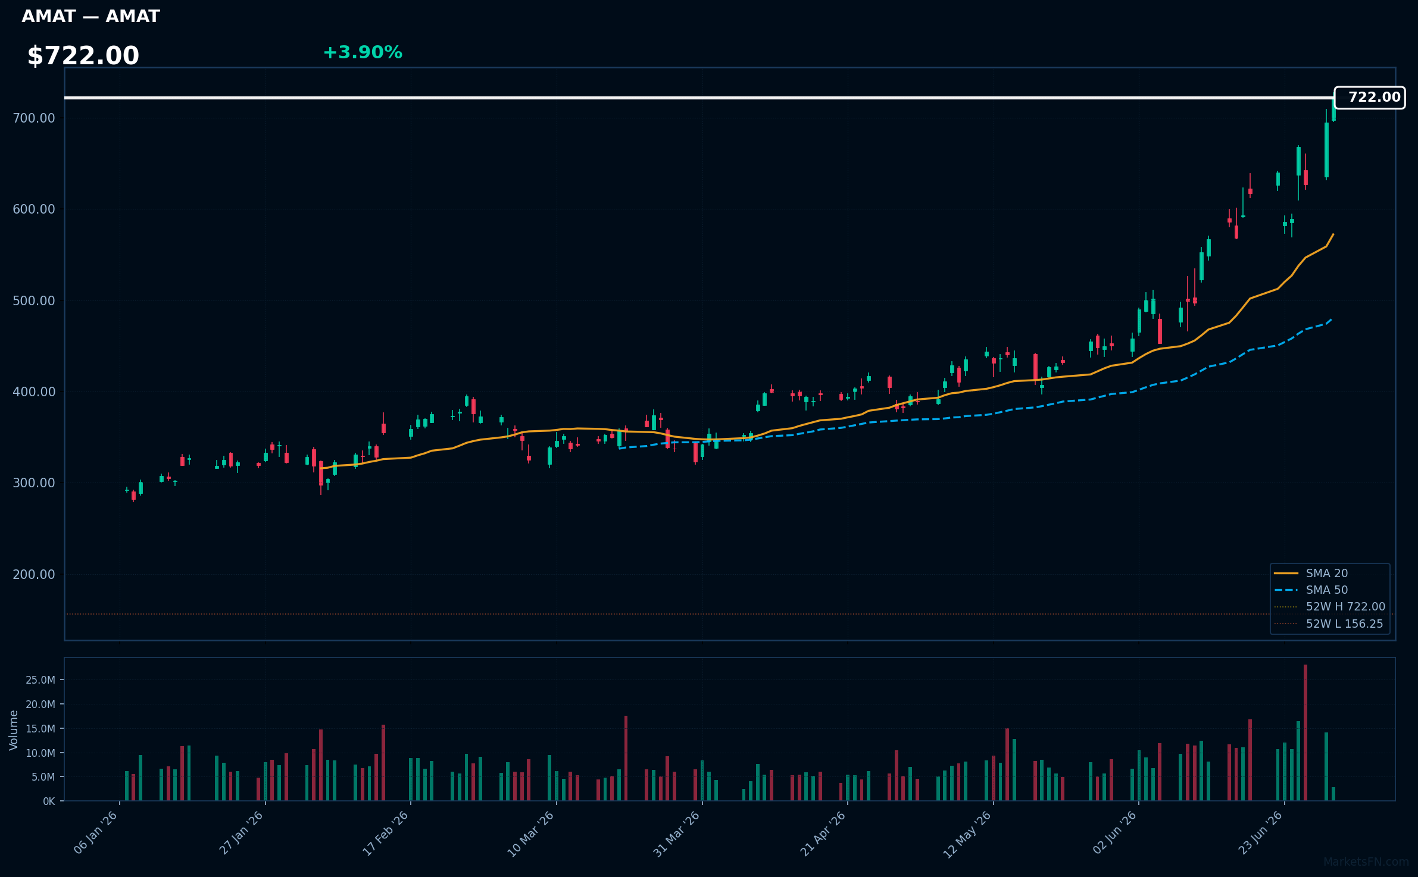Click the 10.0M volume axis label

(x=40, y=753)
